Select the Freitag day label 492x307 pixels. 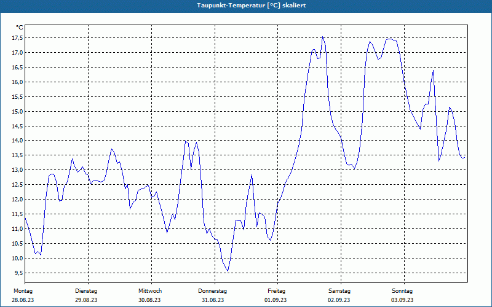pos(276,291)
